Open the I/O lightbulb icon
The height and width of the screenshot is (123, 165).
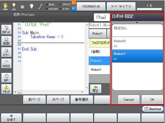[14, 6]
